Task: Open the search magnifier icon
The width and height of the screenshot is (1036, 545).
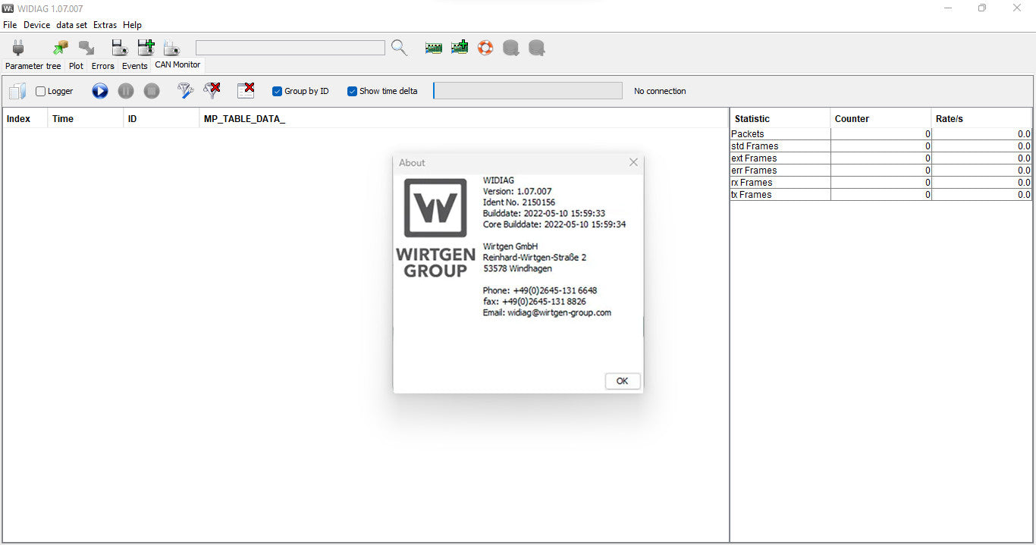Action: 399,47
